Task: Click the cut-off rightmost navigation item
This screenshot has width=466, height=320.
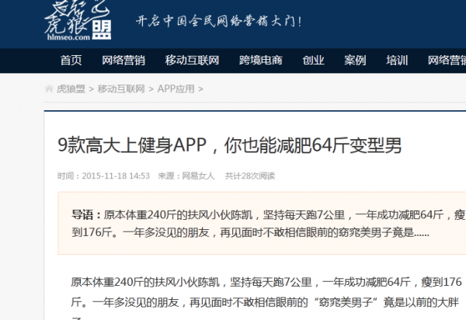Action: pyautogui.click(x=447, y=61)
